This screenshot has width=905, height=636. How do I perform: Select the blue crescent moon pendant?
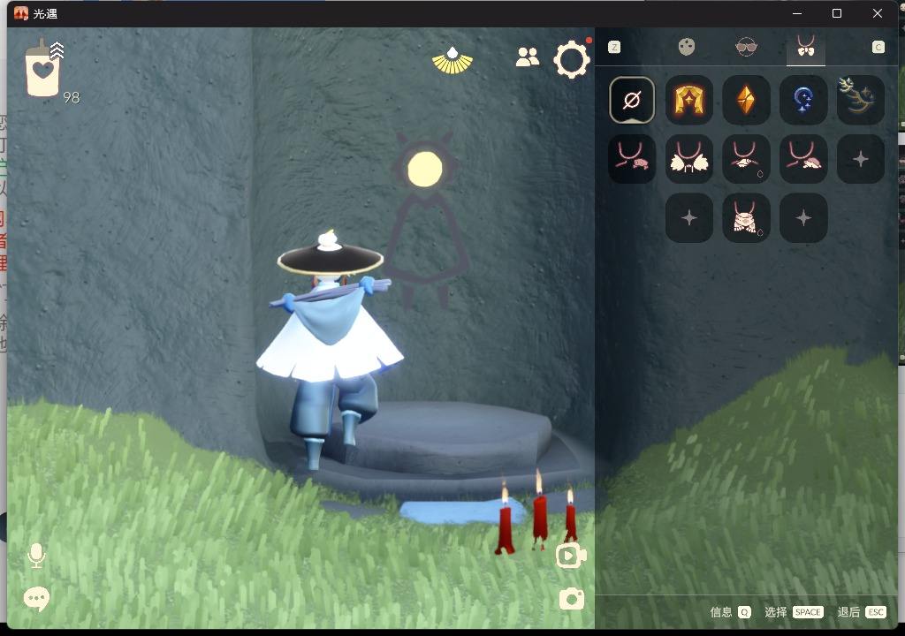point(802,100)
